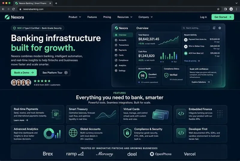Close the Nexora Banking browser tab

pyautogui.click(x=50, y=3)
